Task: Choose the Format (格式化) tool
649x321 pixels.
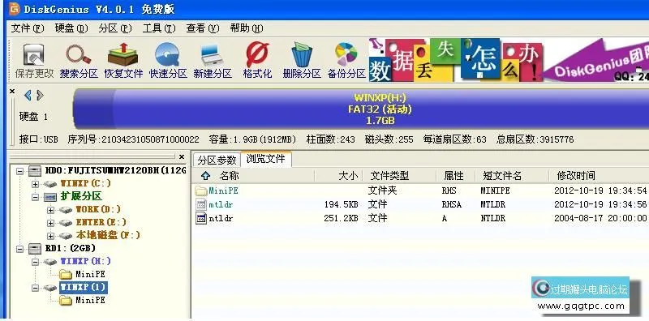Action: (x=257, y=55)
